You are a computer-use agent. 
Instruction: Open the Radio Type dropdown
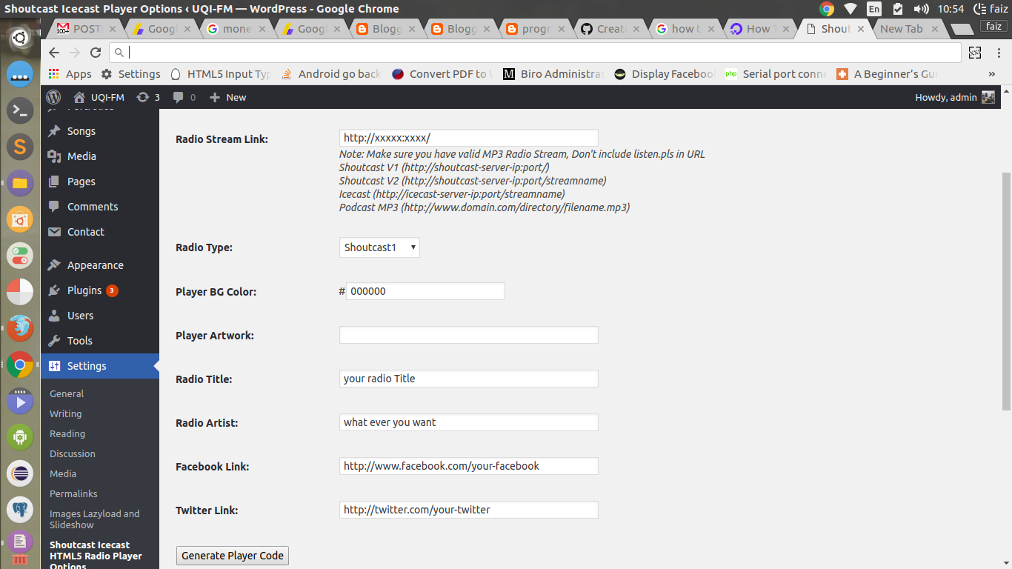(379, 247)
